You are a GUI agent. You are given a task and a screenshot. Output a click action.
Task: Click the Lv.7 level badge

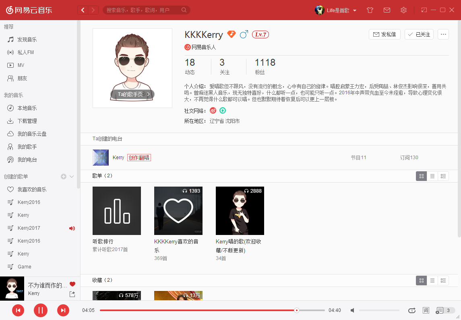(260, 34)
